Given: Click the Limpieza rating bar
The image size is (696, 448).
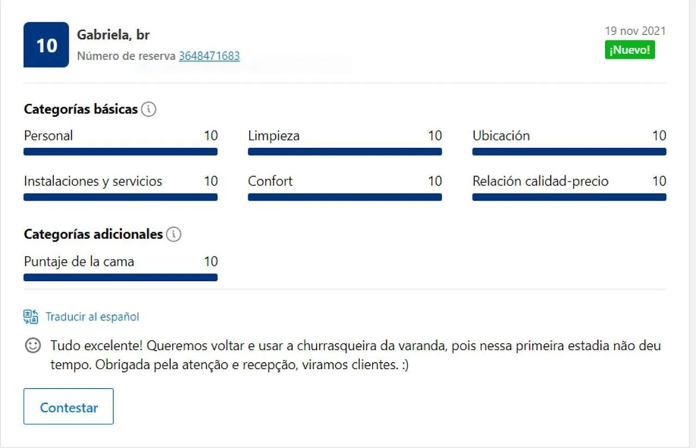Looking at the screenshot, I should pos(345,152).
